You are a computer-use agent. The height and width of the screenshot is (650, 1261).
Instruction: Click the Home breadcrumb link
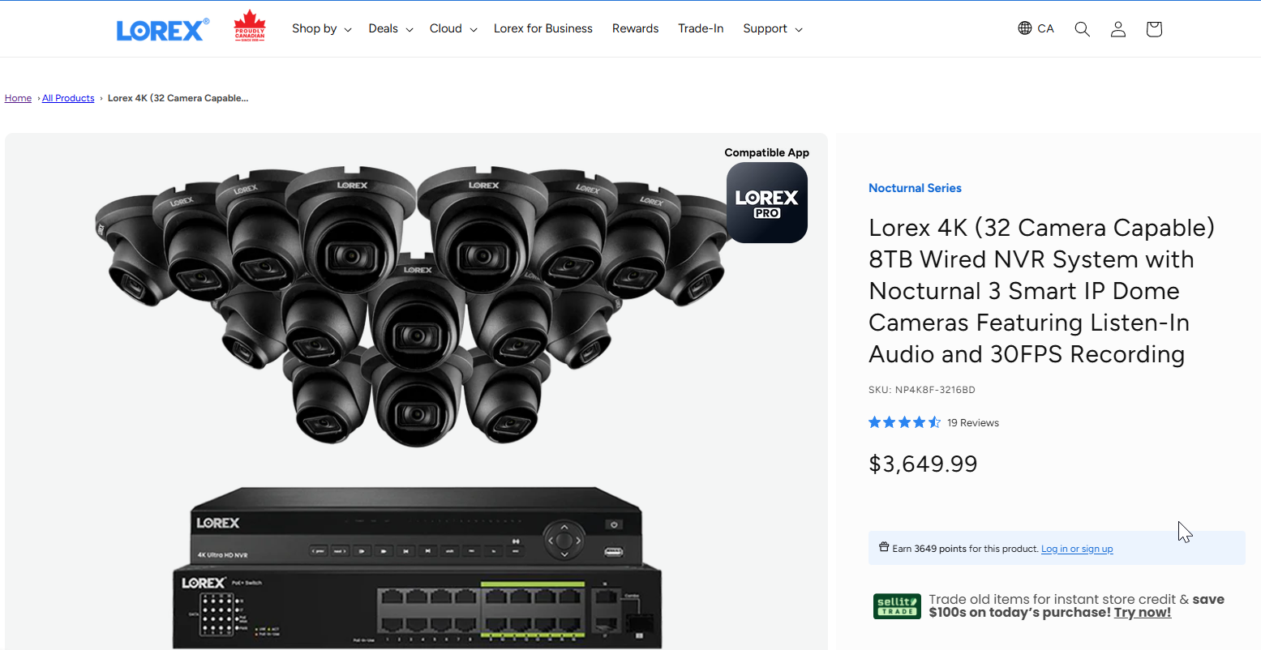click(x=18, y=98)
